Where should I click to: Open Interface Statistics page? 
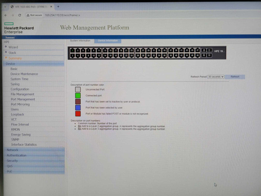coord(24,145)
